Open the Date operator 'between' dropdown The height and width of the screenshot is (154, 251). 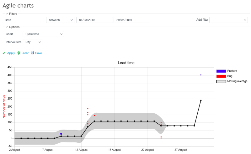pyautogui.click(x=60, y=20)
